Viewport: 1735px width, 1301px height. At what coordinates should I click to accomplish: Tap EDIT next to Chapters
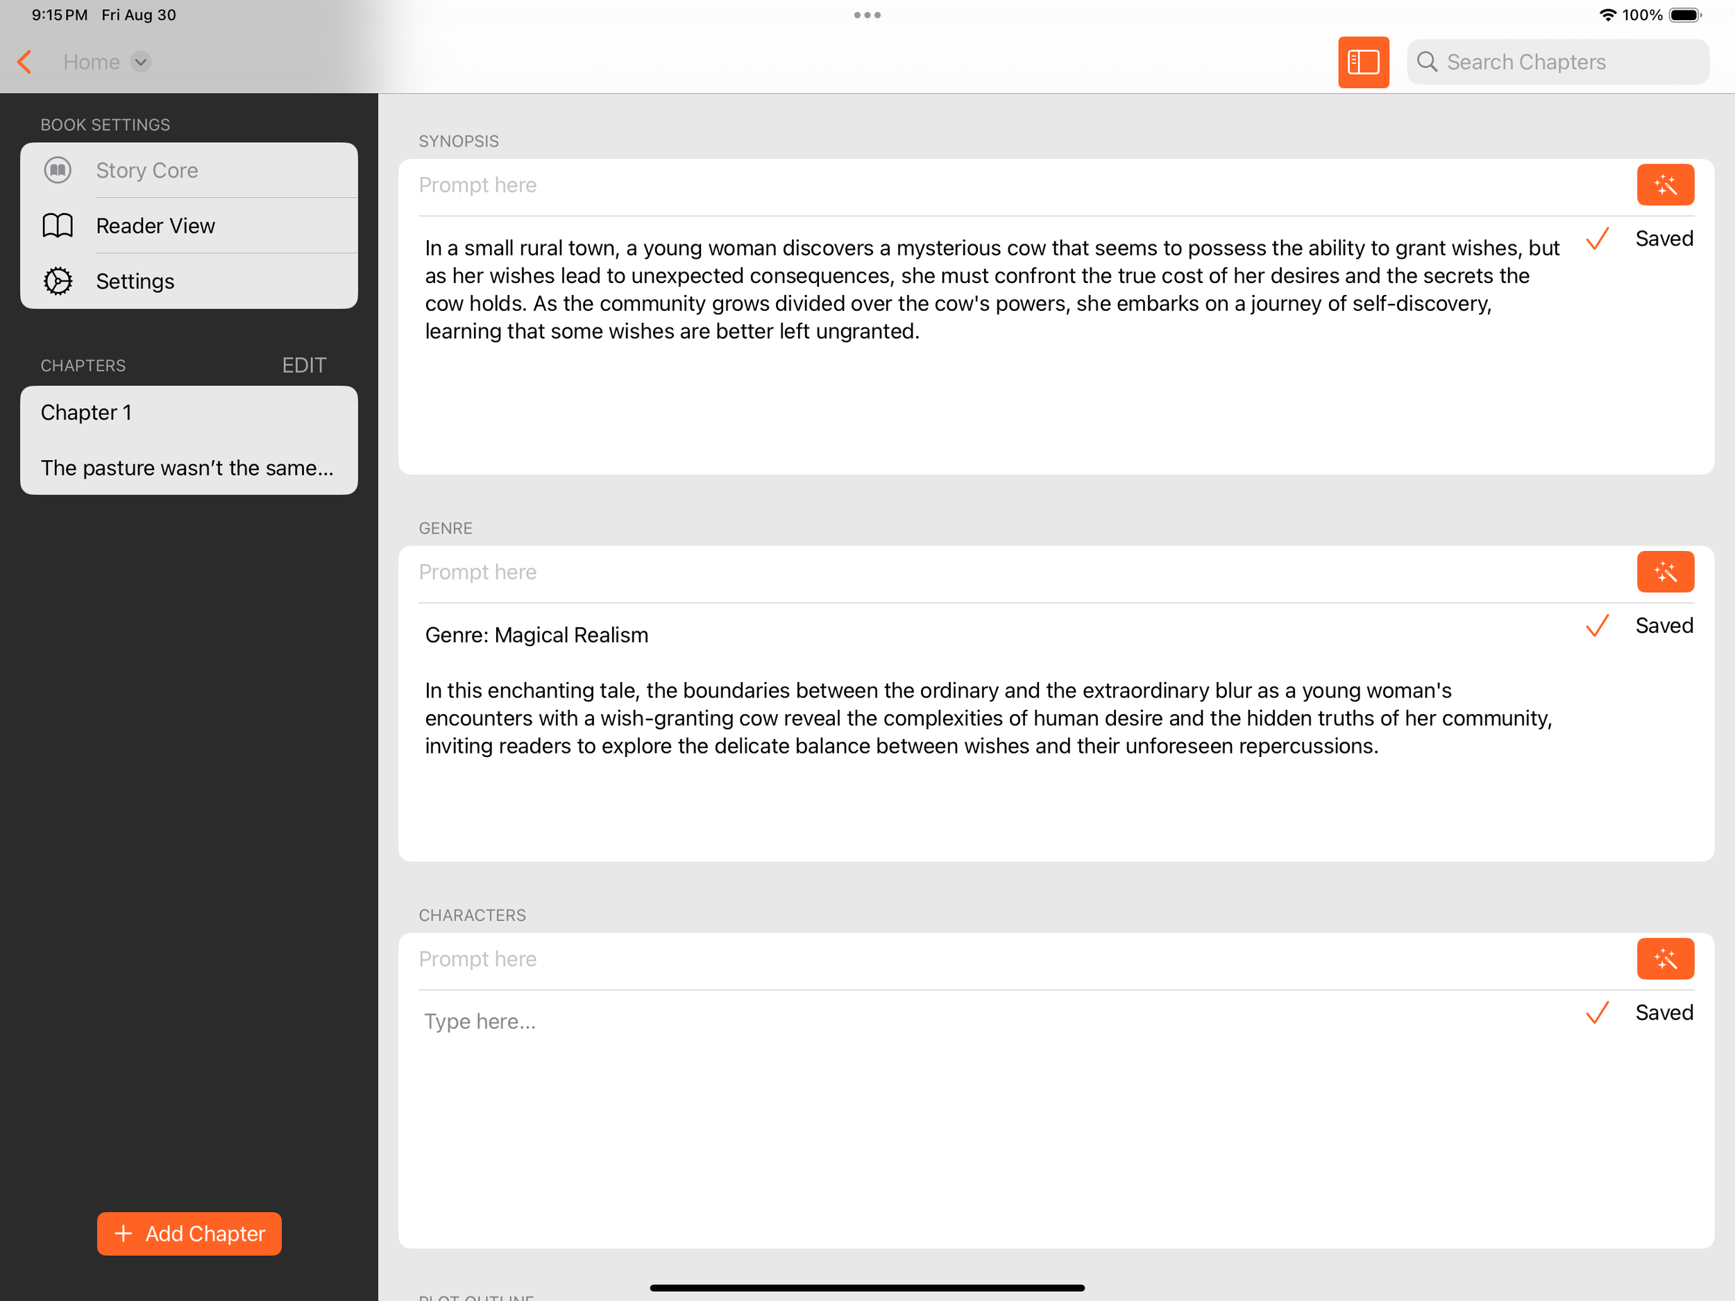[305, 366]
